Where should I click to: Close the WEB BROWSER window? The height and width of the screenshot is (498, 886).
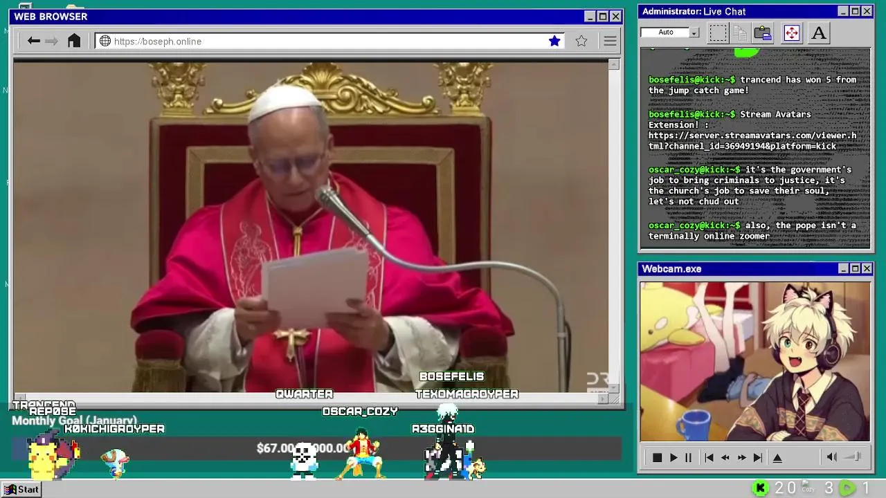click(615, 17)
